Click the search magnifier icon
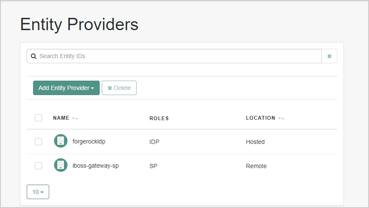Screen dimensions: 369x208 34,56
